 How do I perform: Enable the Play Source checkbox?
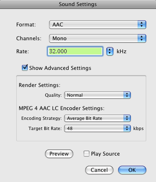pyautogui.click(x=87, y=154)
